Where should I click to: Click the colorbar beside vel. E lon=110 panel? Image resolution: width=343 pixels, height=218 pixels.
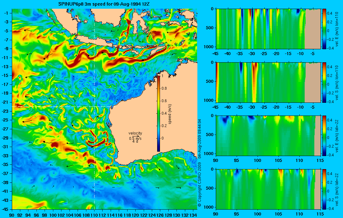[x=324, y=29]
